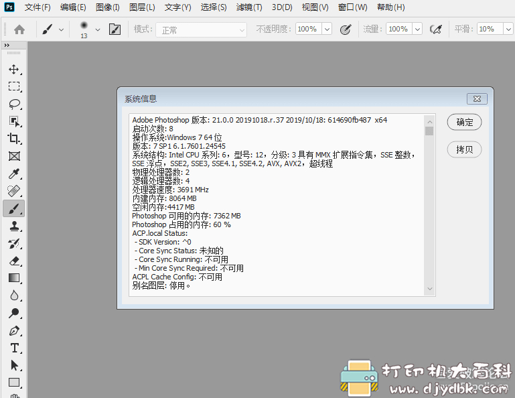This screenshot has height=398, width=515.
Task: Click the Photoshop Ps logo icon
Action: click(9, 7)
